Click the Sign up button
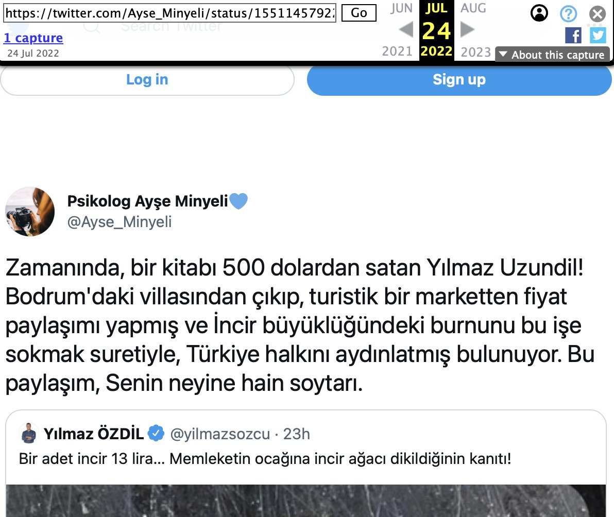Viewport: 614px width, 517px height. click(x=459, y=79)
